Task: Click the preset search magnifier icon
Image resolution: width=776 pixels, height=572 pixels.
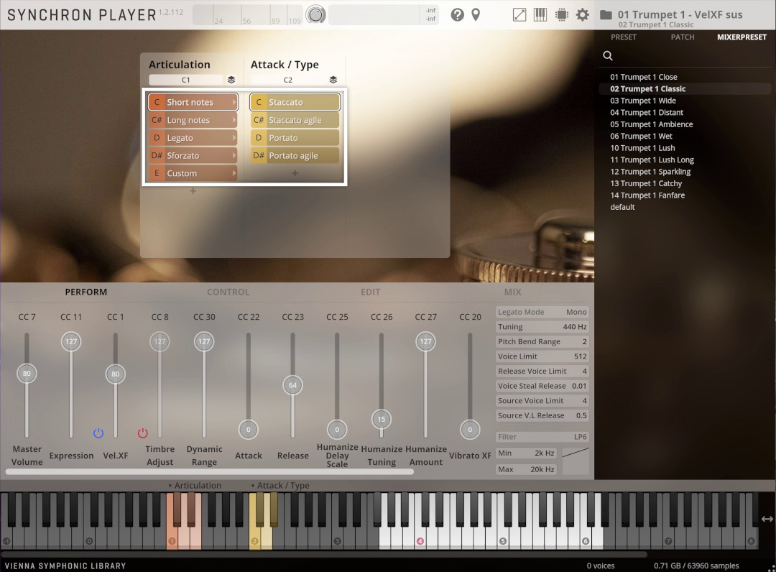Action: coord(608,56)
